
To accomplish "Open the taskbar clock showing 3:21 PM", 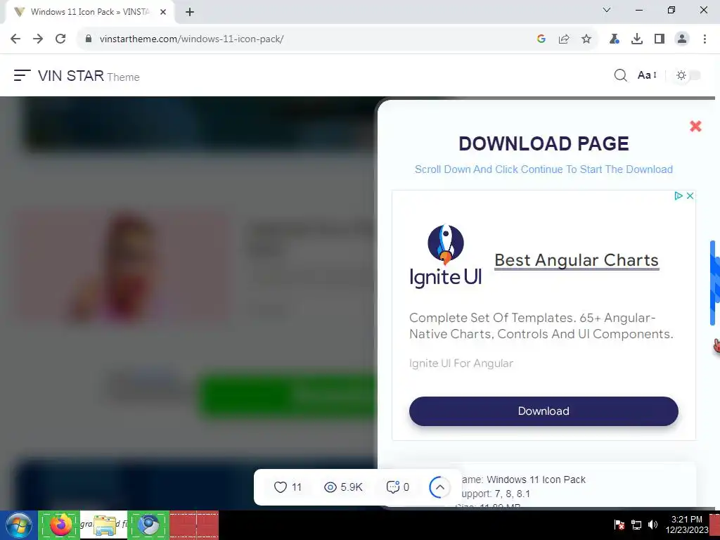I will coord(687,525).
